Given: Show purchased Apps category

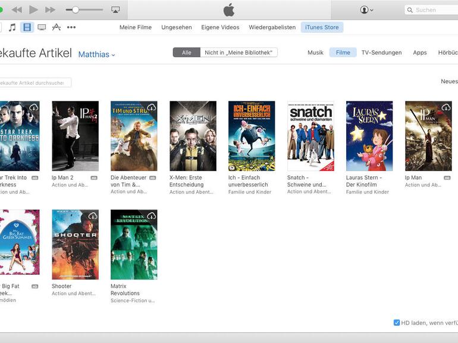Looking at the screenshot, I should click(420, 52).
